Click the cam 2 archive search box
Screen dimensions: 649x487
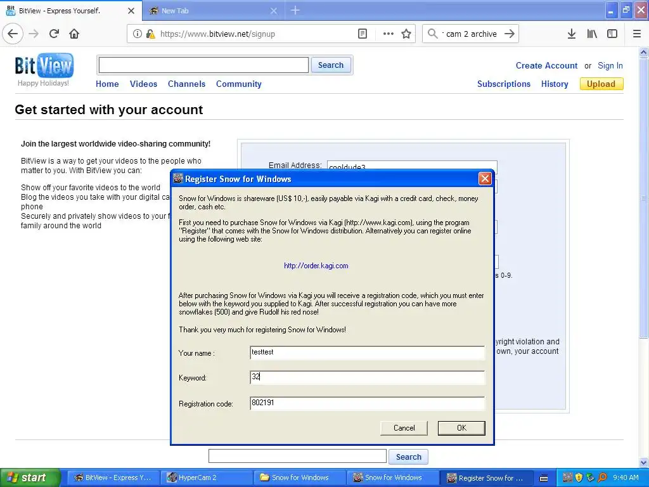click(x=471, y=34)
